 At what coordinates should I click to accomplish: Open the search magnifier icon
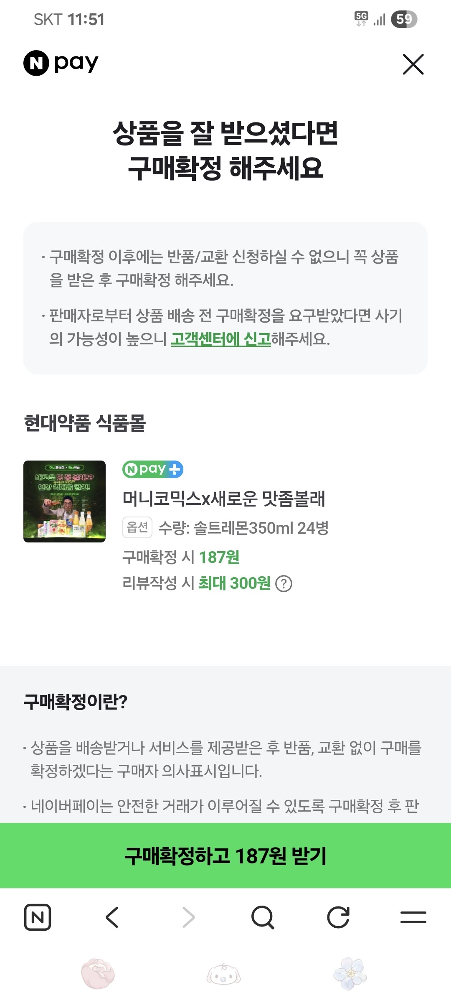click(263, 917)
